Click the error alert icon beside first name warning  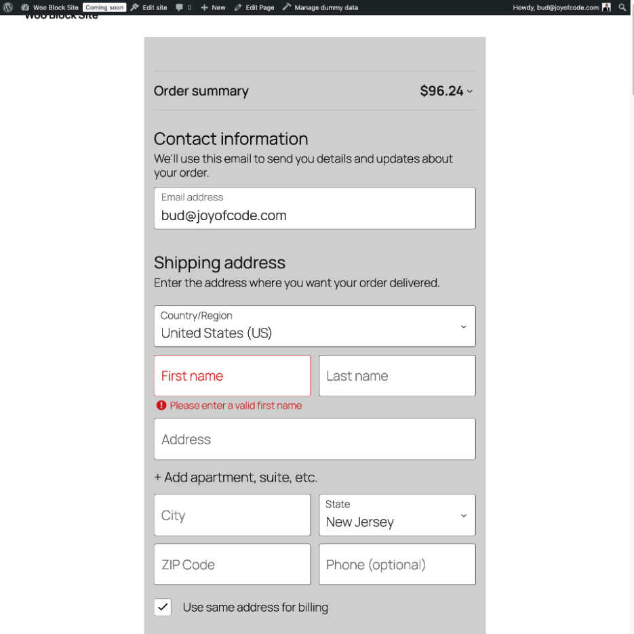pyautogui.click(x=161, y=405)
